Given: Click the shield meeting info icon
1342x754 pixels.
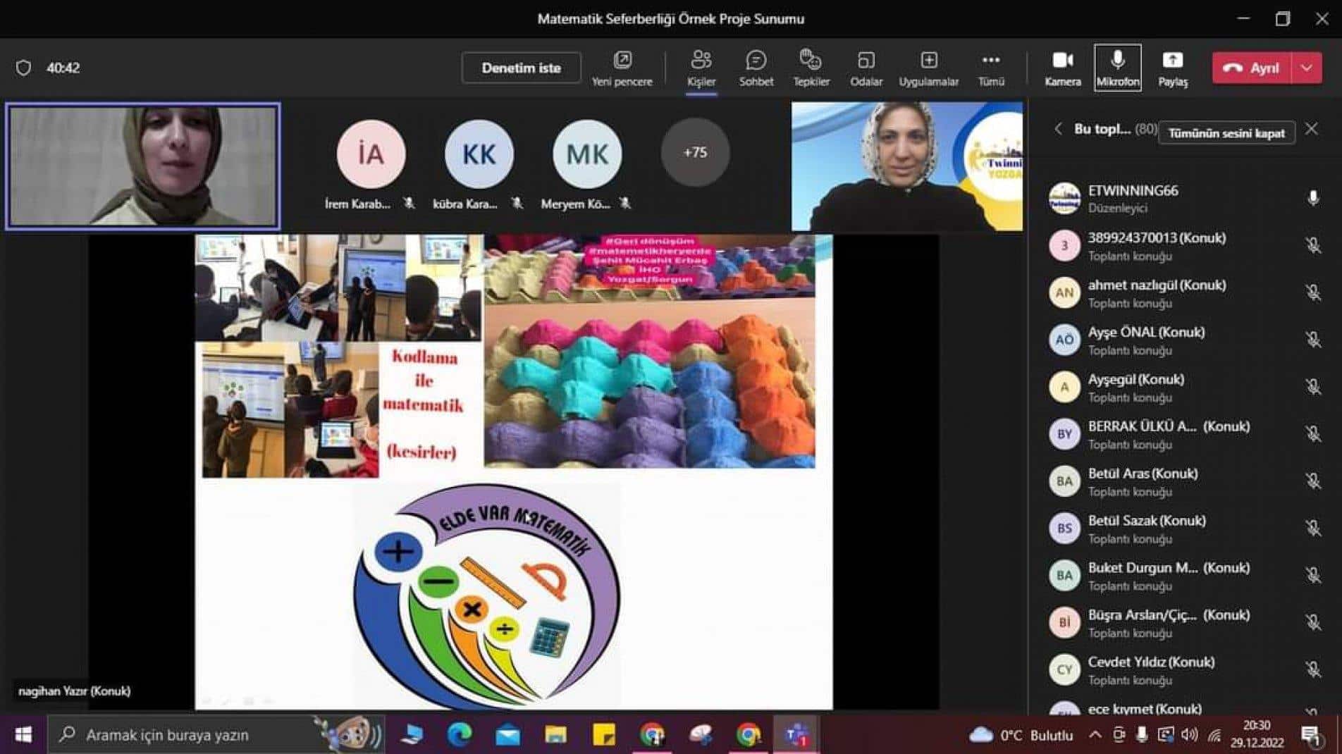Looking at the screenshot, I should coord(23,68).
